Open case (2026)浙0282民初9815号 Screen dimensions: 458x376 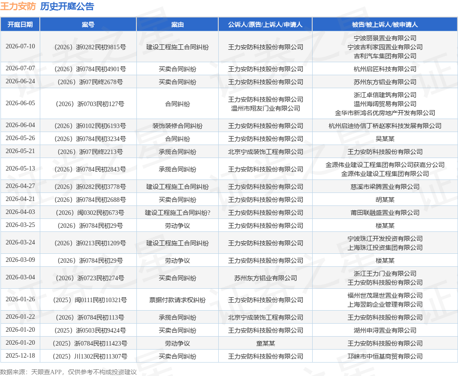tap(90, 47)
